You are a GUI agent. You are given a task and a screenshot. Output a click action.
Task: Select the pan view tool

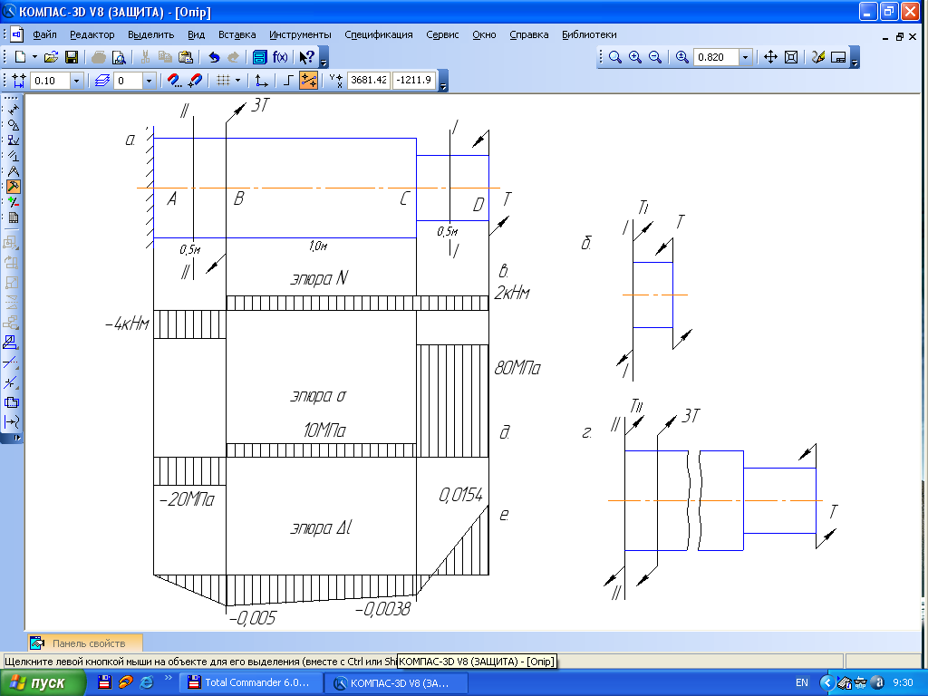coord(770,57)
